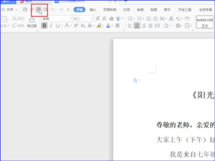Toggle Bold formatting
This screenshot has width=215, height=161.
coord(44,25)
